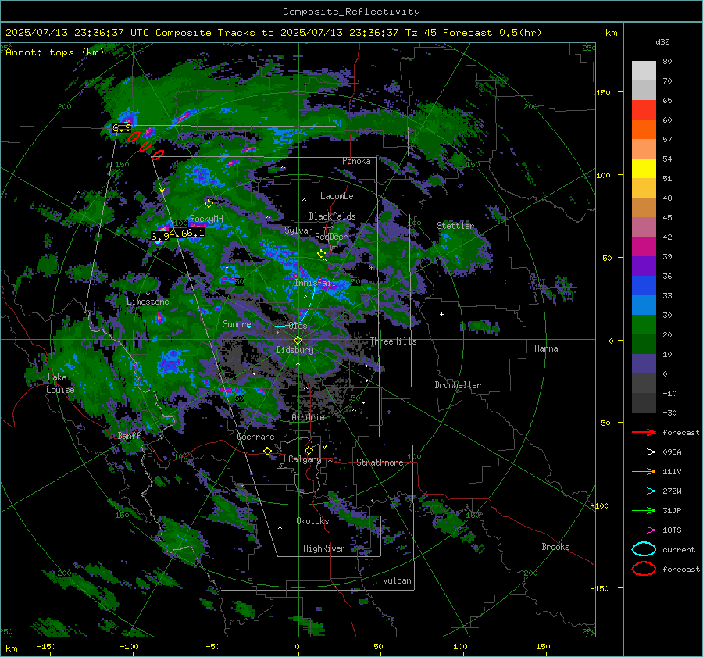Screen dimensions: 703x657
Task: Click the Hanna town label
Action: click(546, 348)
